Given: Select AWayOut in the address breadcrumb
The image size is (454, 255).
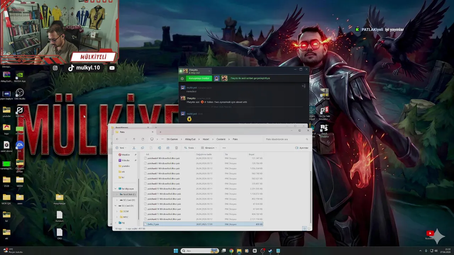Looking at the screenshot, I should [190, 139].
